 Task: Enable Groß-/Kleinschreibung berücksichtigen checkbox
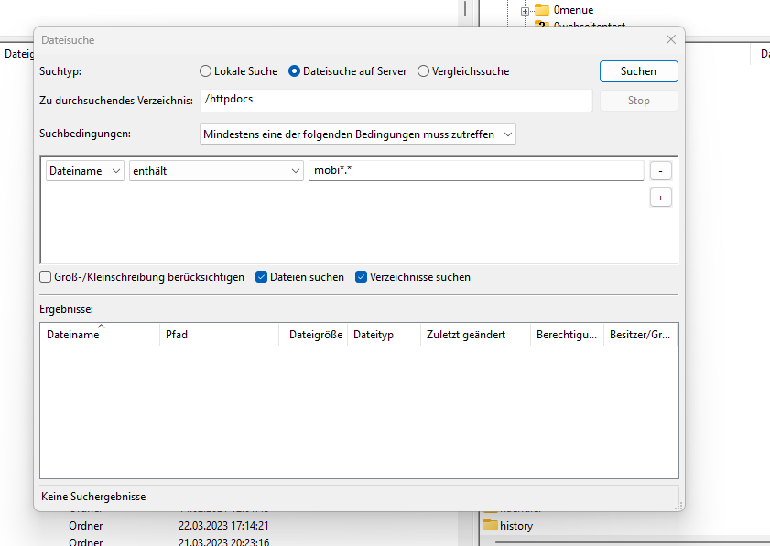[46, 277]
